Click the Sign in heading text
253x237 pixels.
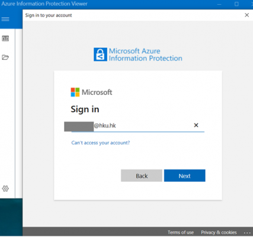(x=85, y=110)
